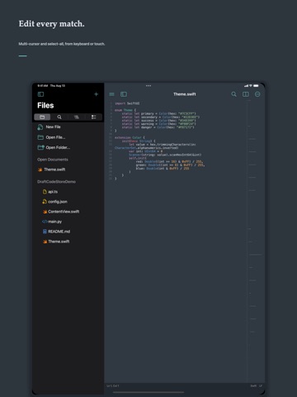The height and width of the screenshot is (397, 297).
Task: Click the Theme.swift editor title
Action: 185,94
